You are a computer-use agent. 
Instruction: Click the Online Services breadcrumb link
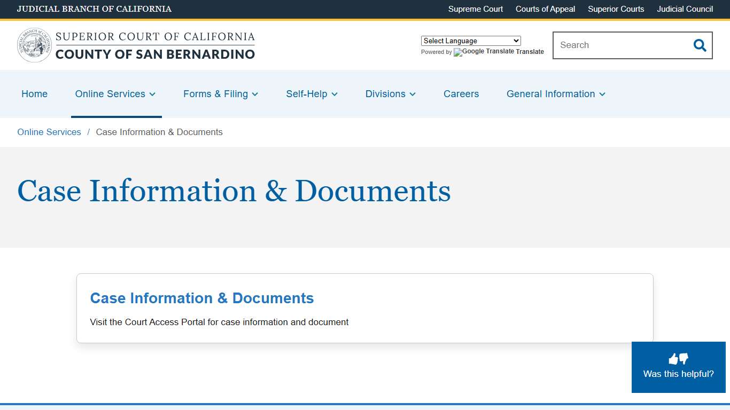tap(49, 132)
